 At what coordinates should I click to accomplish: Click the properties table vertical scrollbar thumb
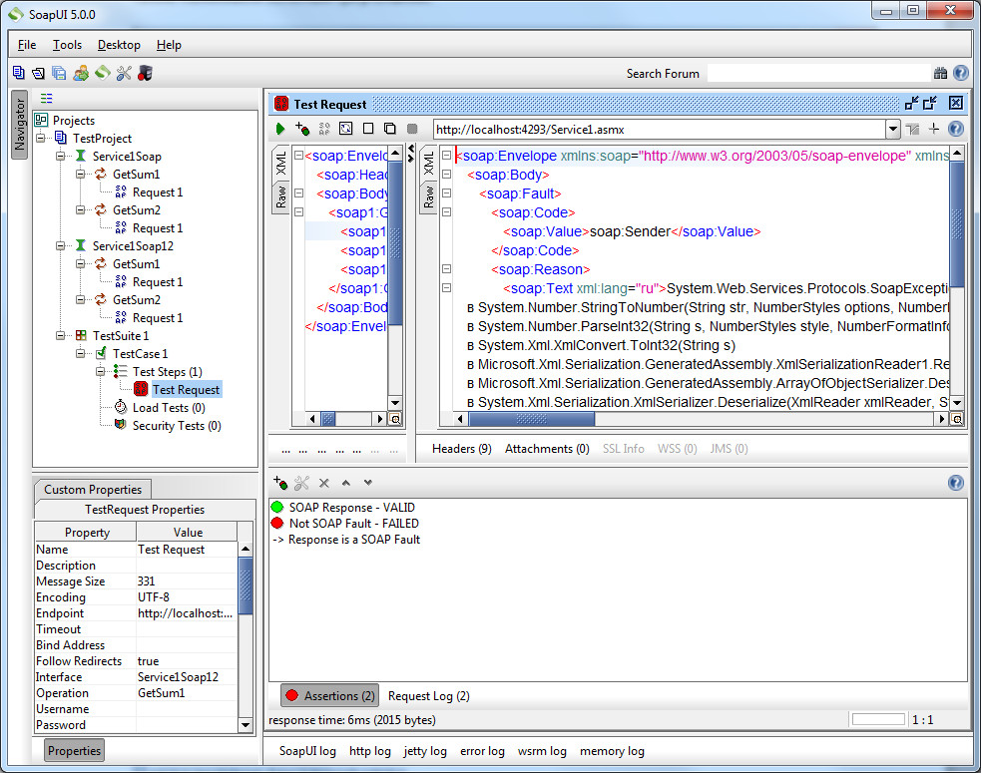point(245,586)
